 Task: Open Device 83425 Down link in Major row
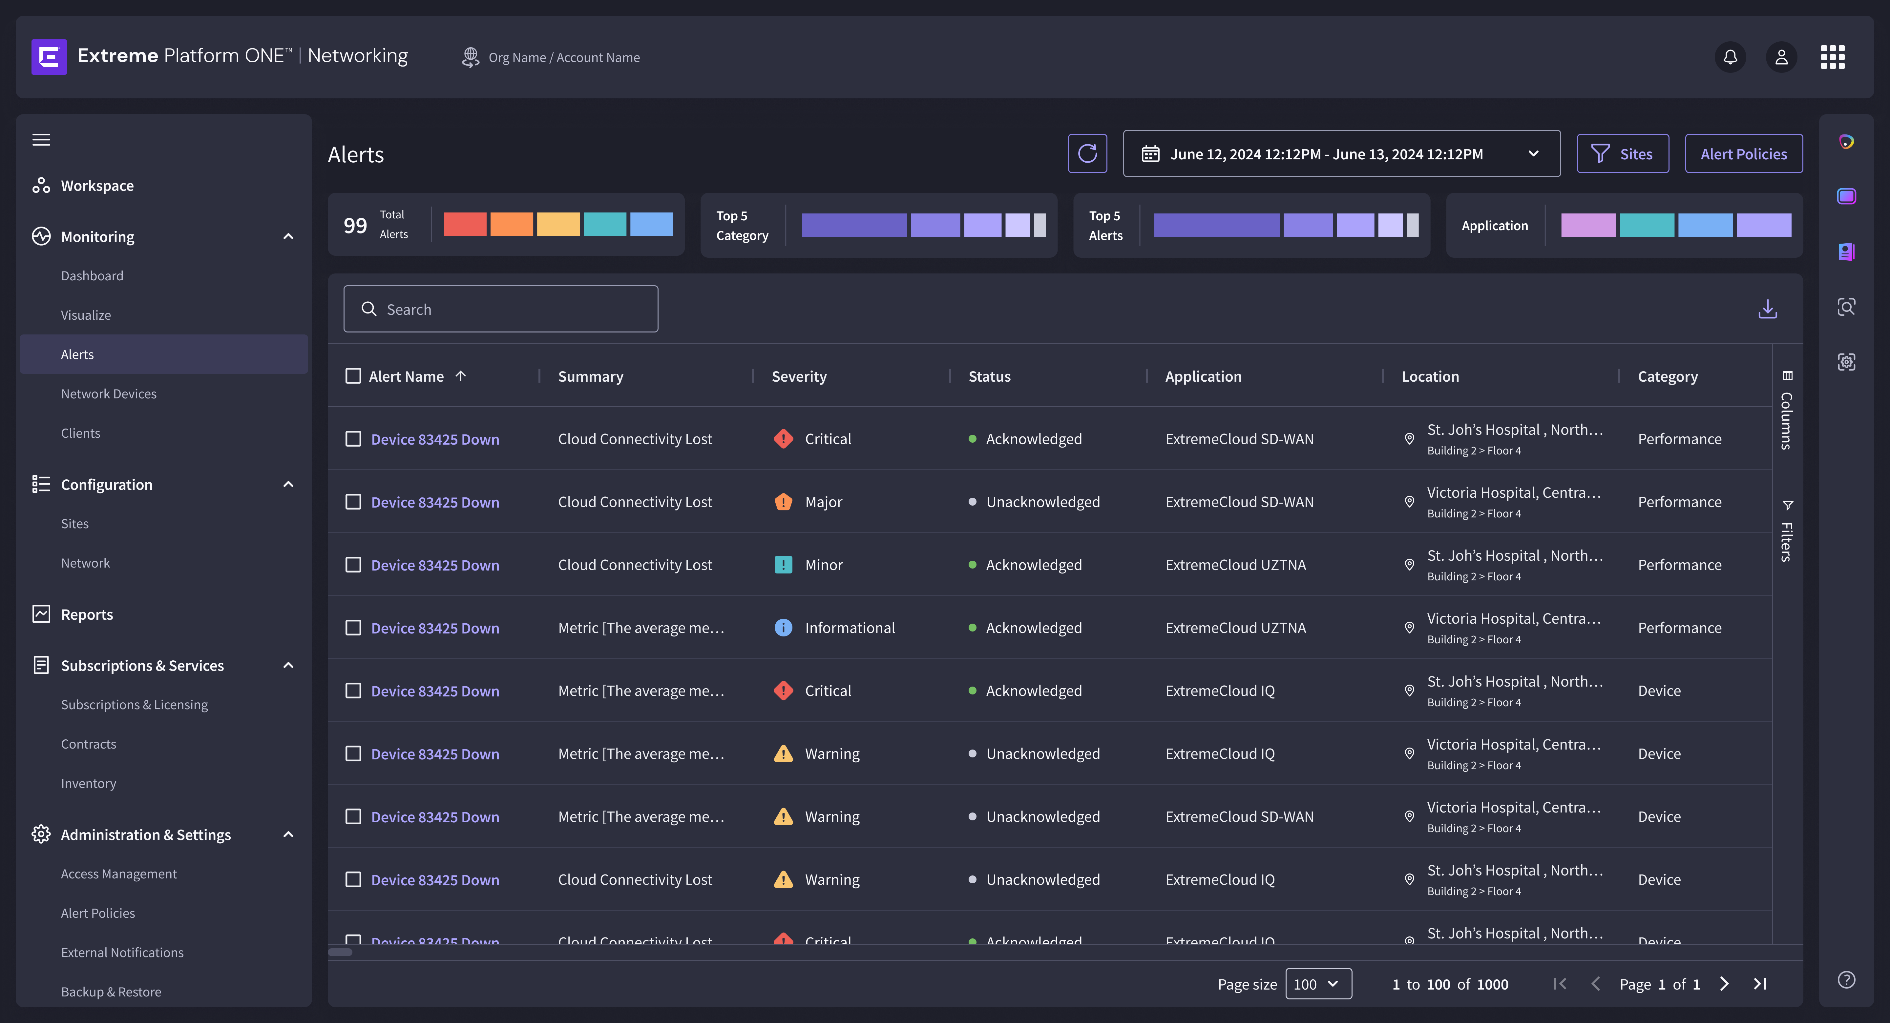pos(435,502)
